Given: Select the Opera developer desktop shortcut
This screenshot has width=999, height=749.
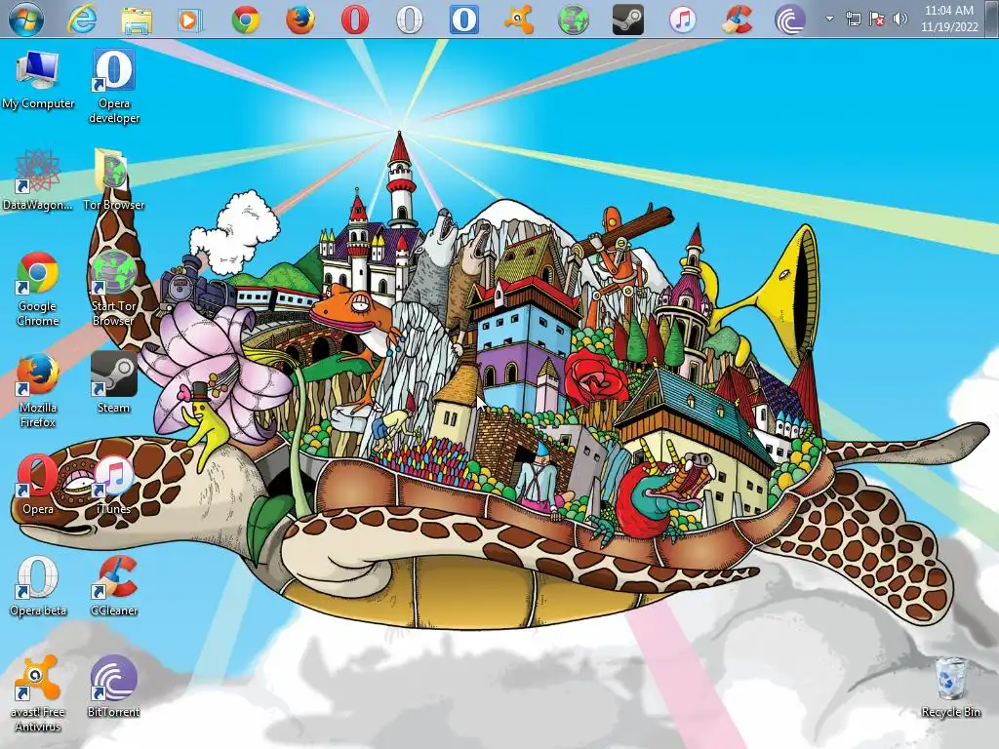Looking at the screenshot, I should (114, 86).
